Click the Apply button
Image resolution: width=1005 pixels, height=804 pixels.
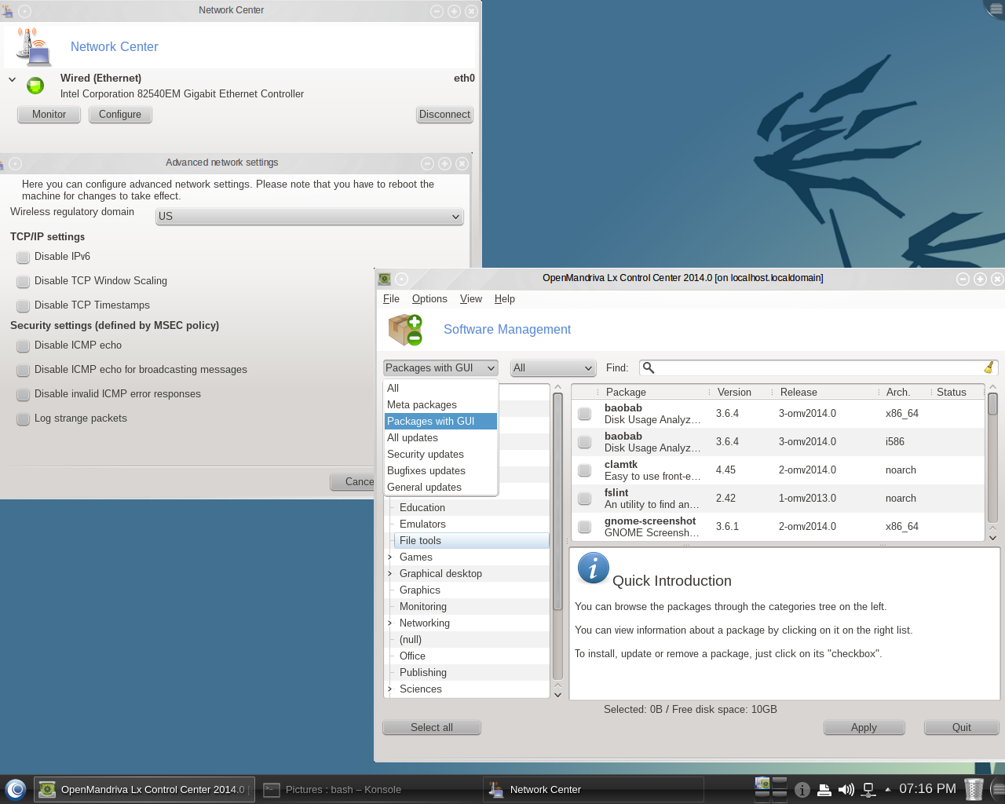864,728
